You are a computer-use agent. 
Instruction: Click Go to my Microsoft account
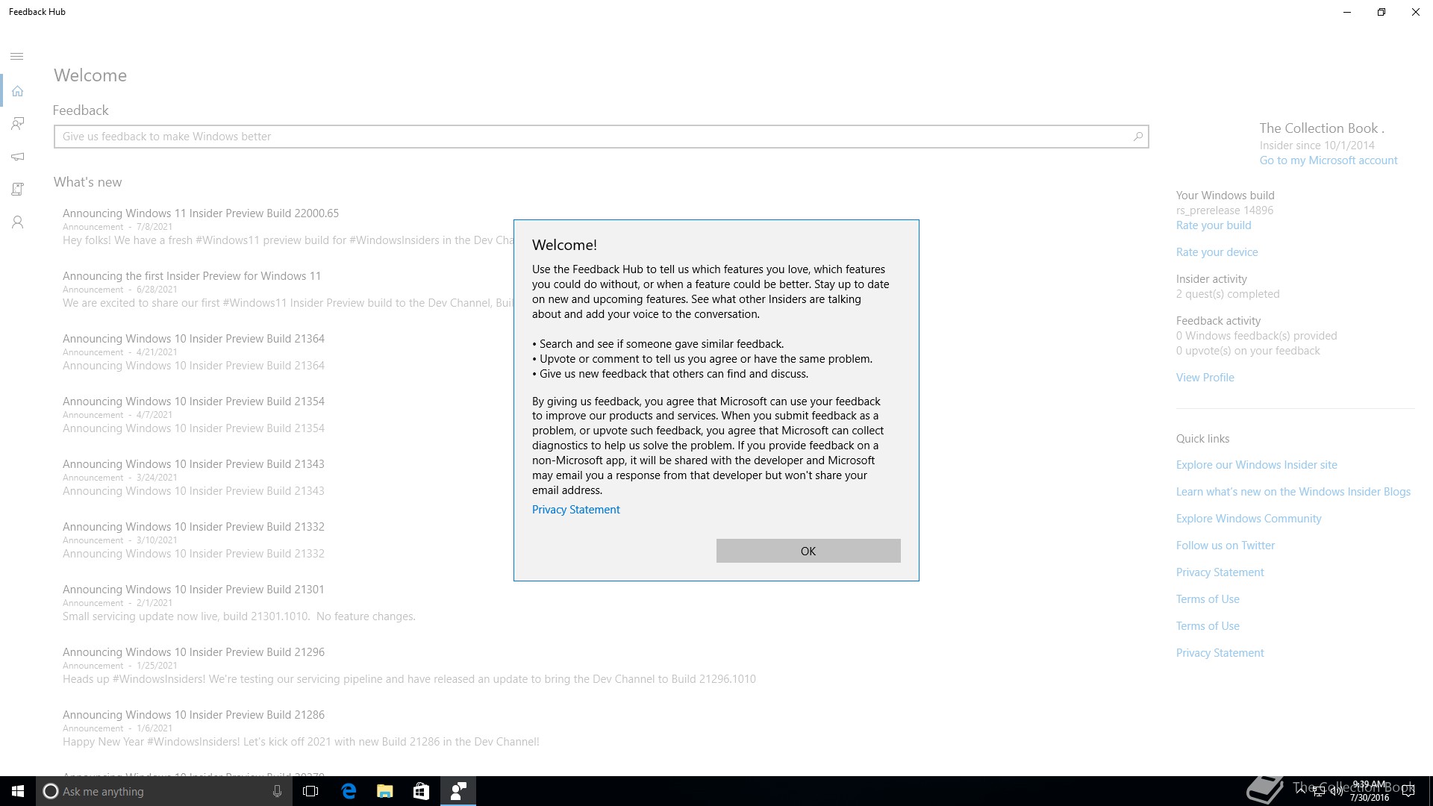(x=1329, y=160)
